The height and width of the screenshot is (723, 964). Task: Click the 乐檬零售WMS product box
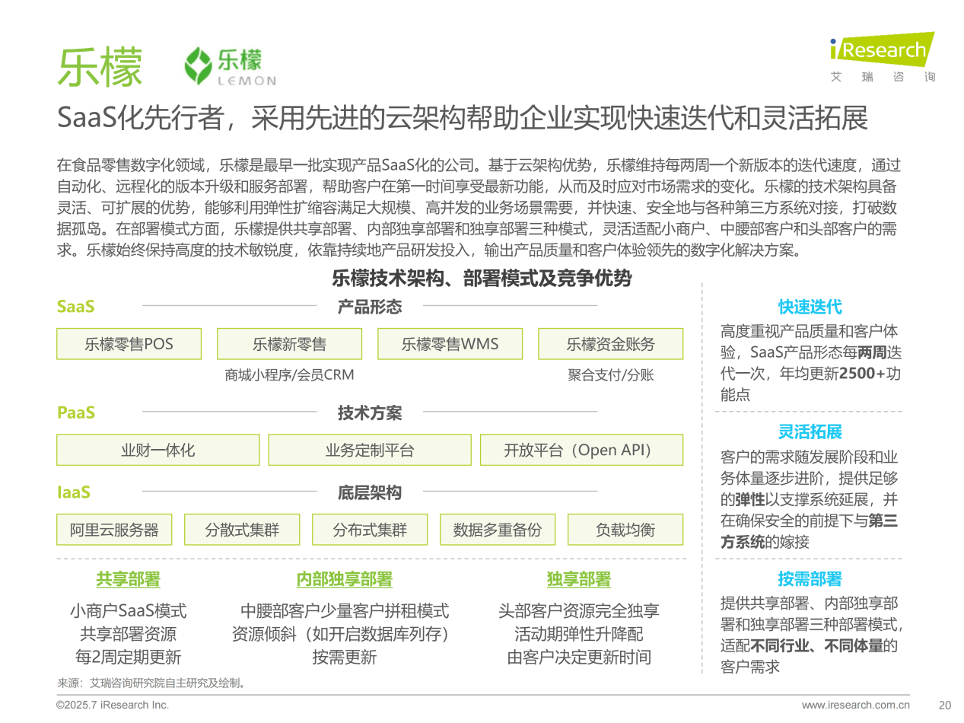pyautogui.click(x=450, y=344)
